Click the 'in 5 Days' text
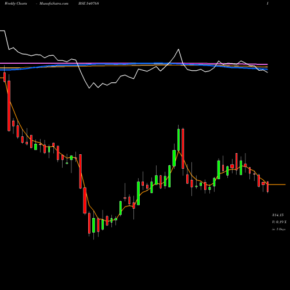Screen dimensions: 290x290 [278, 229]
